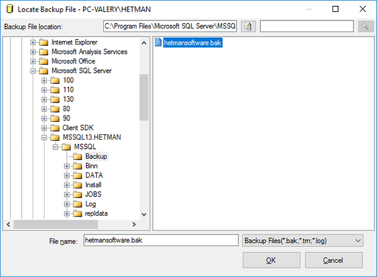377x277 pixels.
Task: Select the Log tree label
Action: tap(91, 204)
